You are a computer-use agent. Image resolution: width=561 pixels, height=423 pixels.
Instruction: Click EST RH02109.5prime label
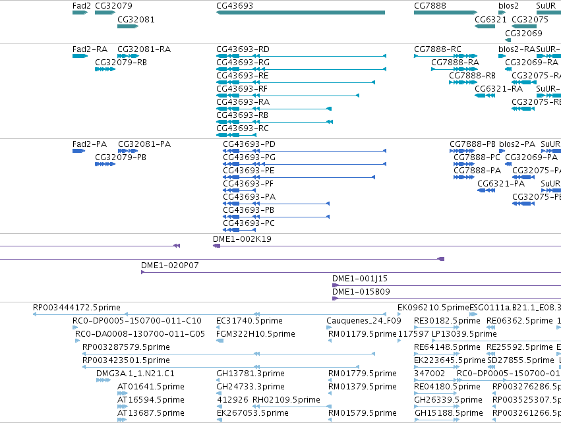pyautogui.click(x=286, y=400)
